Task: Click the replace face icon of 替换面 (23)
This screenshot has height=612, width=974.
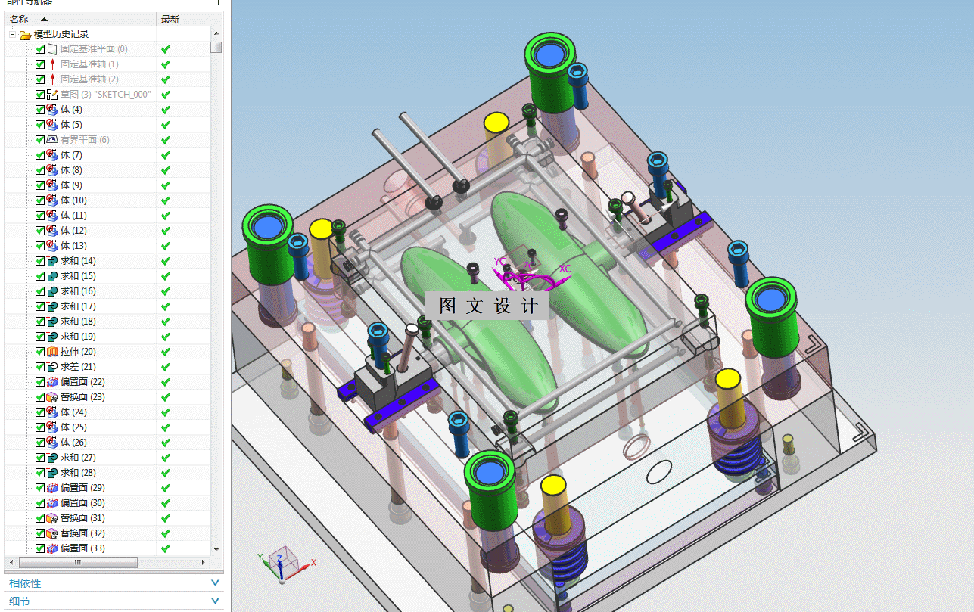Action: click(52, 397)
